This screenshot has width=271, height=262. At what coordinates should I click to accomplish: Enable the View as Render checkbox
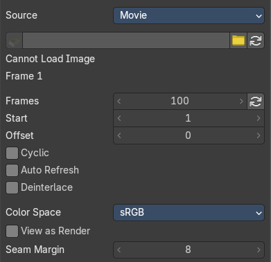(12, 231)
